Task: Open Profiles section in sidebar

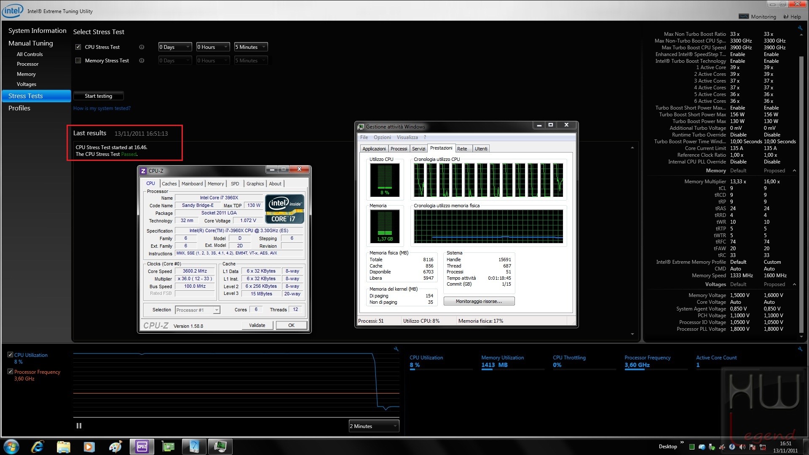Action: point(19,108)
